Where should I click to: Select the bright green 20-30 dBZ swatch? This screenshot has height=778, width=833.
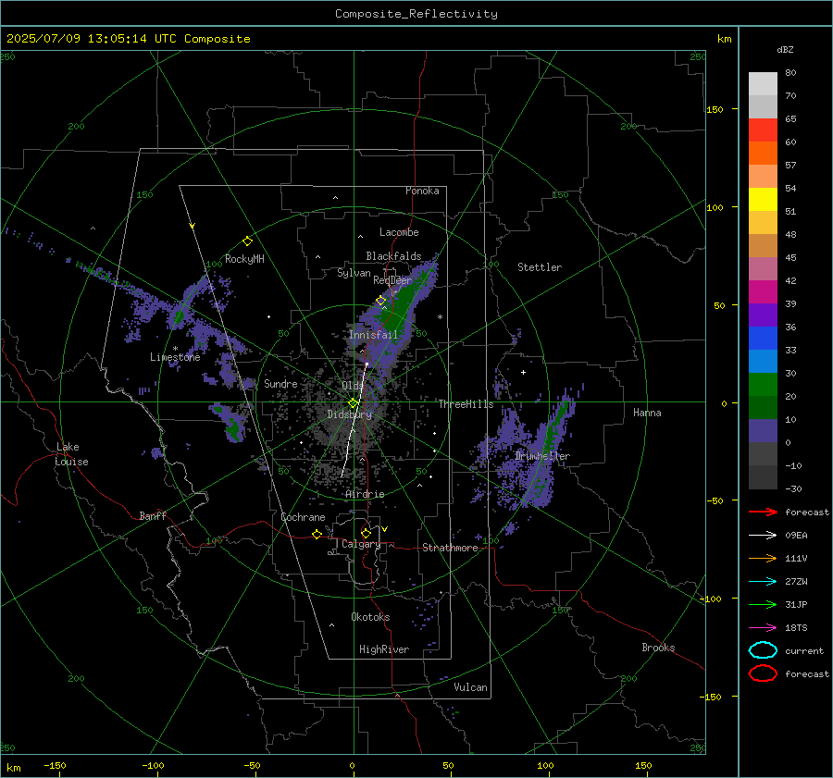point(763,385)
